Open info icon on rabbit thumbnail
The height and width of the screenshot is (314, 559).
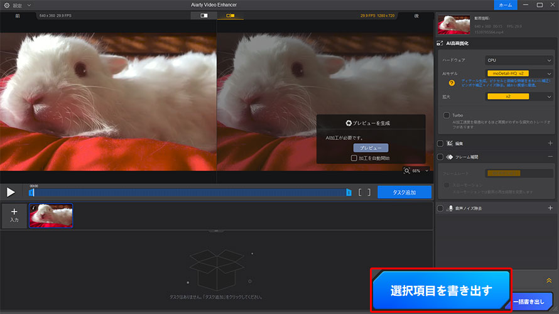(33, 208)
